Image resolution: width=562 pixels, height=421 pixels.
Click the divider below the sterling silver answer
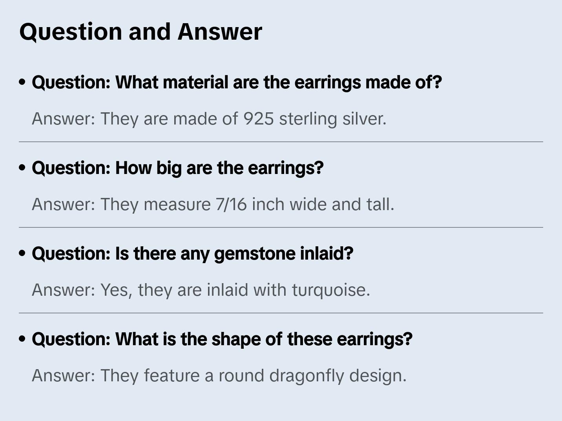point(281,142)
